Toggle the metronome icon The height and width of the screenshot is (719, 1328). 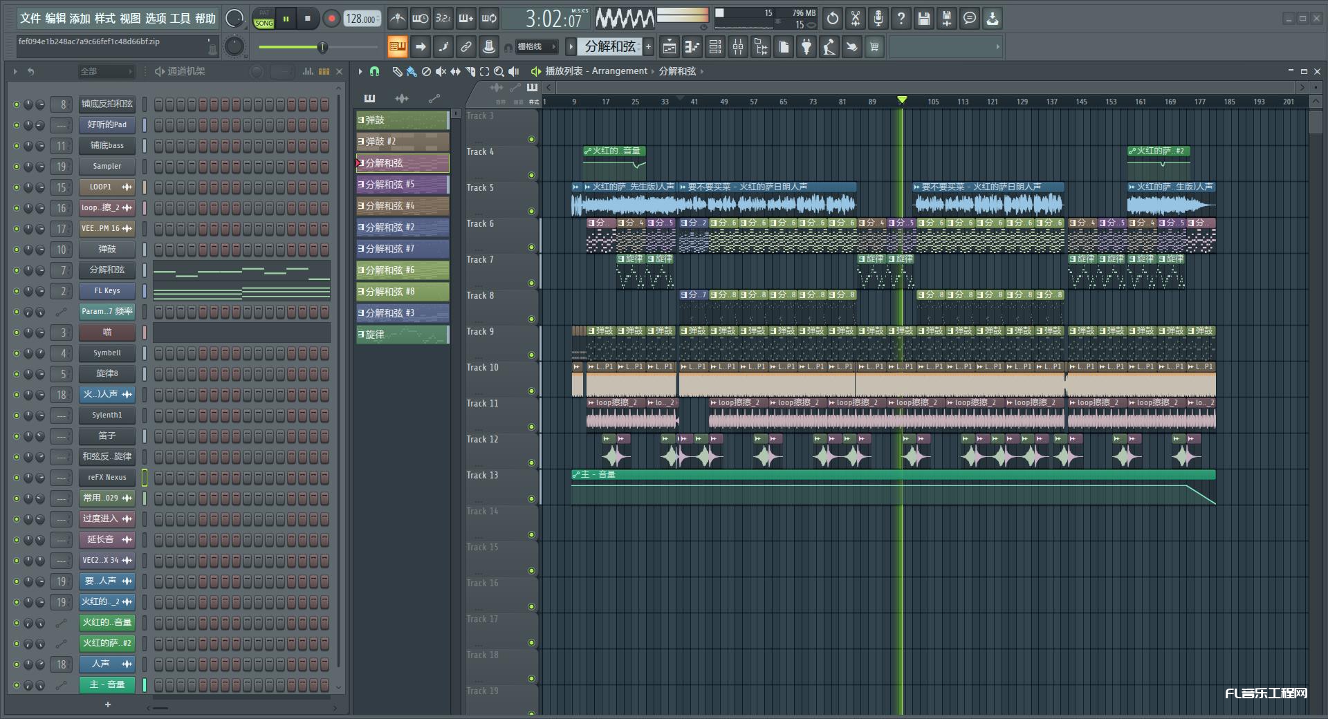pos(397,19)
